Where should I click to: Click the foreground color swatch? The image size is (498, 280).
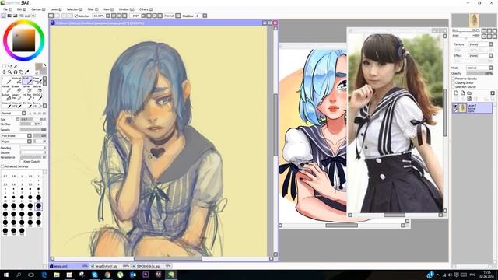click(x=38, y=66)
